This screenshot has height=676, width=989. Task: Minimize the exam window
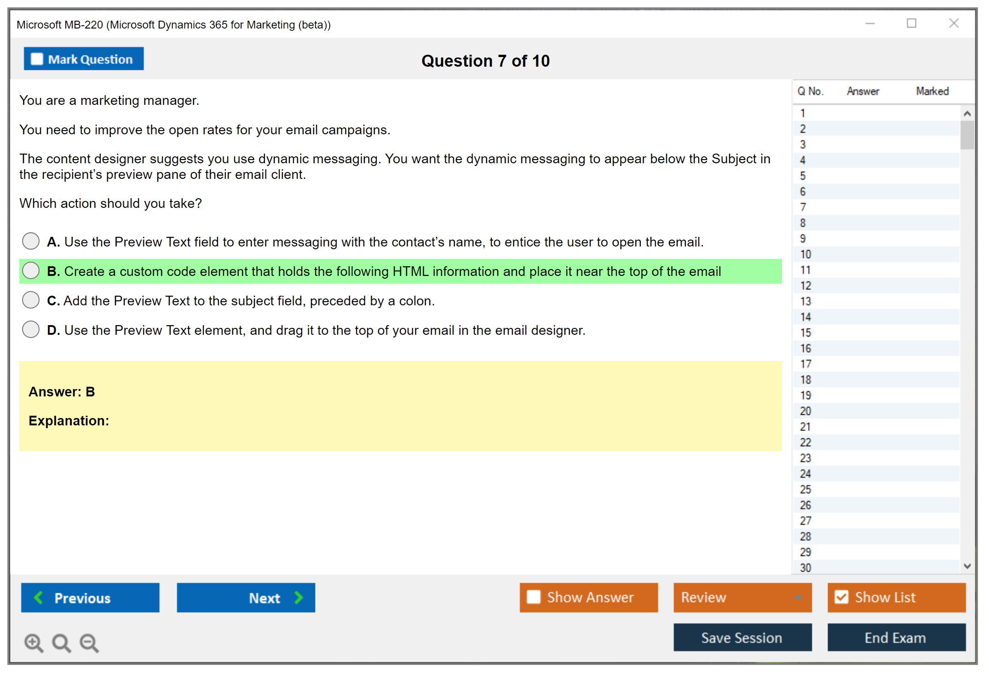870,23
